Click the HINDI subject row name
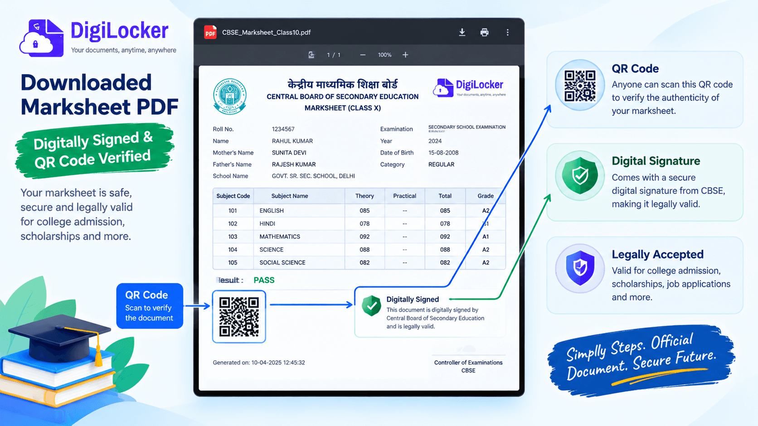 click(267, 223)
